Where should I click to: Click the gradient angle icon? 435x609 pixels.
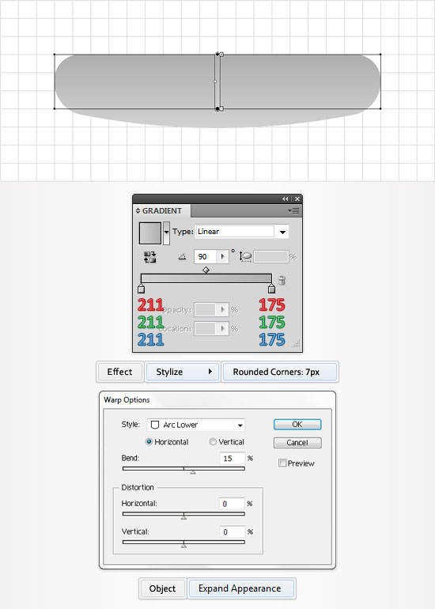coord(182,257)
